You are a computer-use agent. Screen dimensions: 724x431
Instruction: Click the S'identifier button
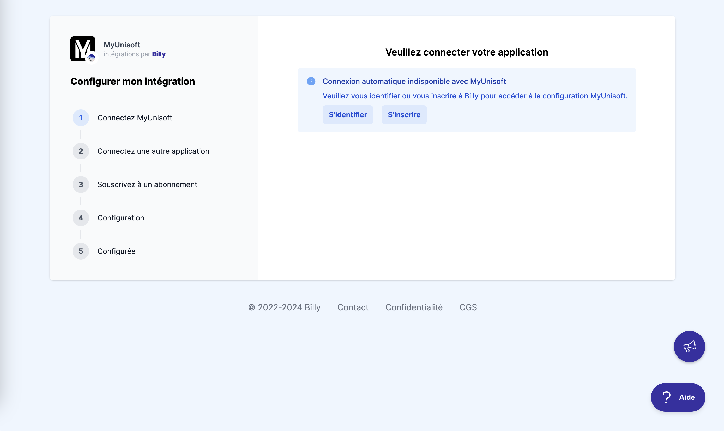coord(348,115)
